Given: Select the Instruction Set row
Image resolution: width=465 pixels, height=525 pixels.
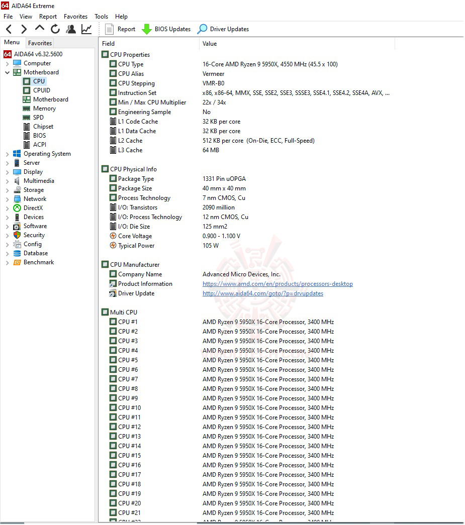Looking at the screenshot, I should pos(247,93).
